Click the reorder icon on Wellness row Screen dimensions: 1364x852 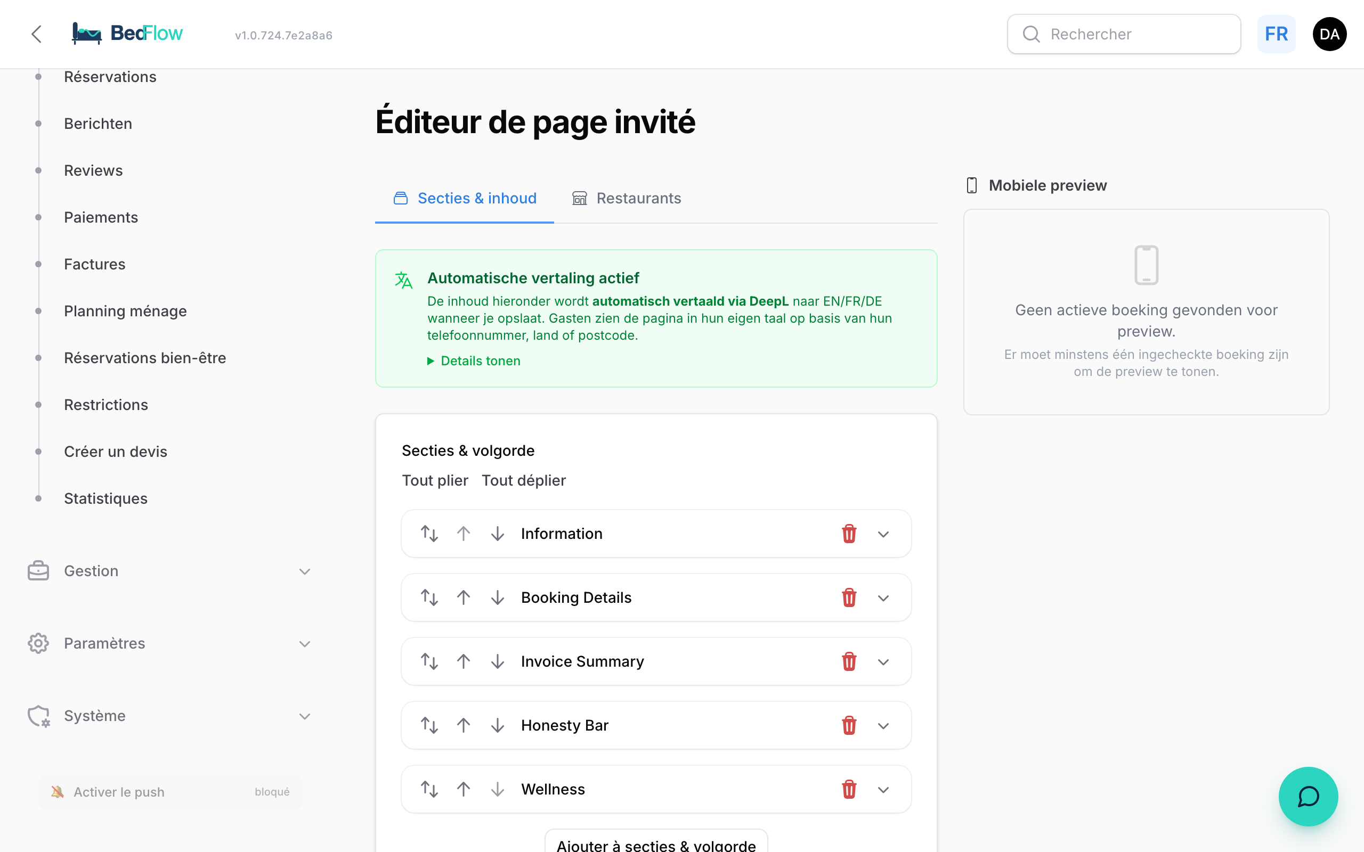point(429,789)
